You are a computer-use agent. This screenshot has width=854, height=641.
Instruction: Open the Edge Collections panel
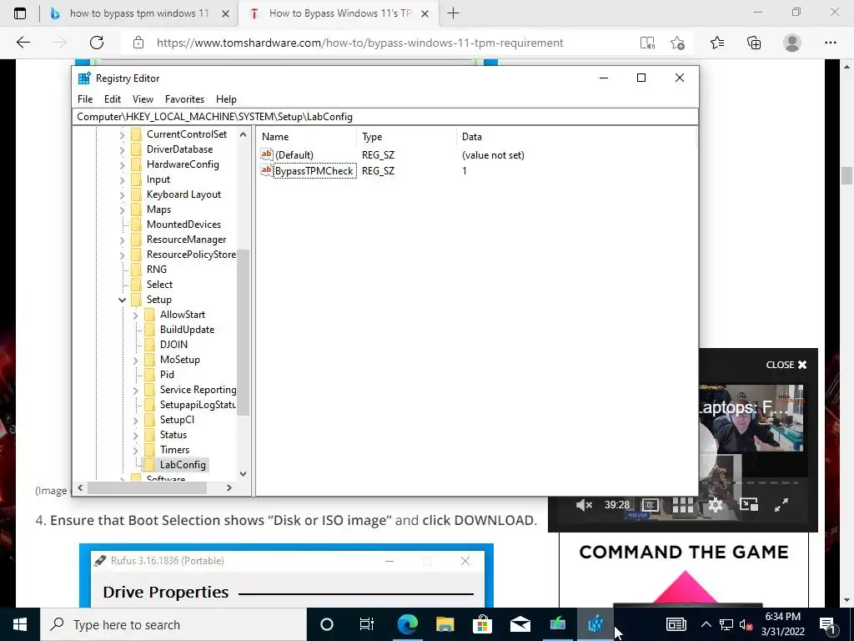click(754, 43)
